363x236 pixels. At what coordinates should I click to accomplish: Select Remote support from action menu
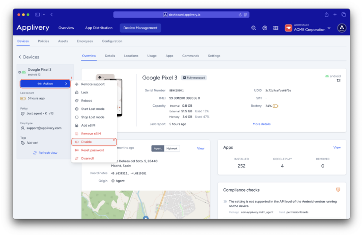click(x=94, y=84)
